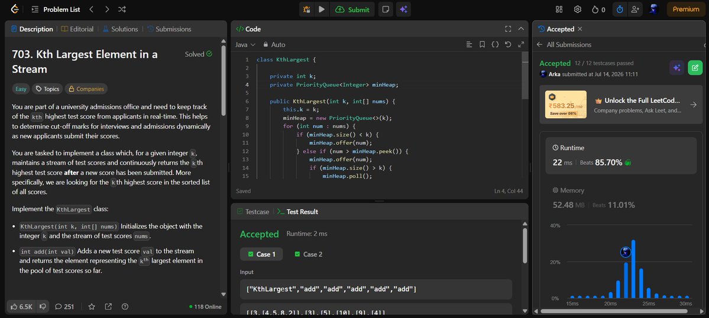The height and width of the screenshot is (318, 709).
Task: Expand the Companies tag
Action: click(x=86, y=89)
